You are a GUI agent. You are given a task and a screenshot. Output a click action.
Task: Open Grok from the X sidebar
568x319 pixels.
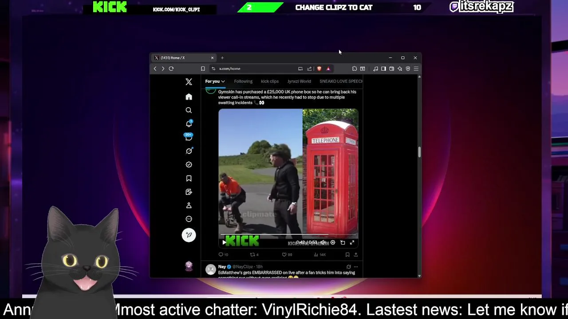(x=189, y=151)
